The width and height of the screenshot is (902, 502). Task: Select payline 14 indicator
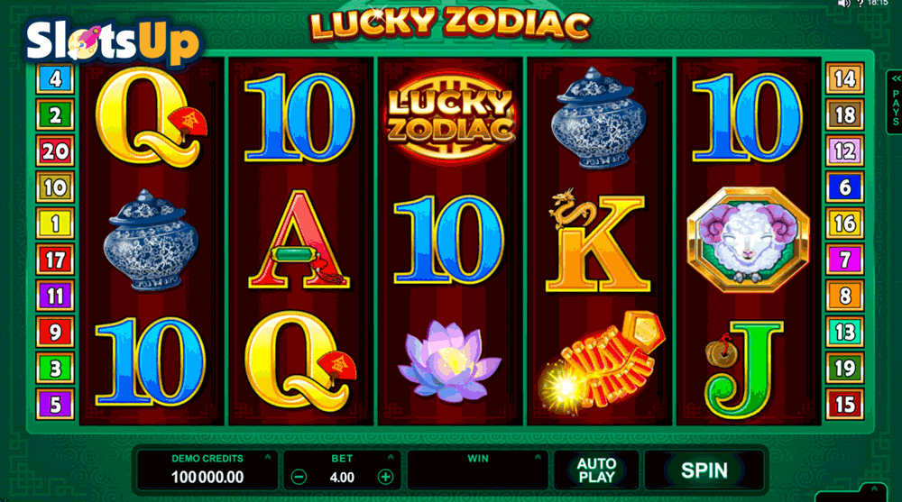(x=845, y=78)
